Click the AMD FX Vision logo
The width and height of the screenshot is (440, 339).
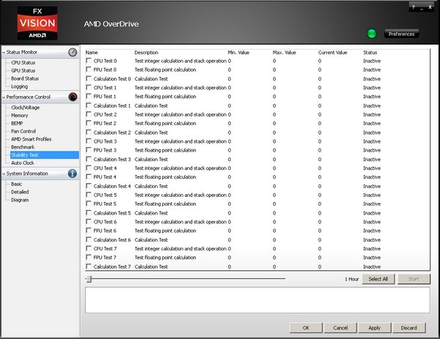coord(37,23)
